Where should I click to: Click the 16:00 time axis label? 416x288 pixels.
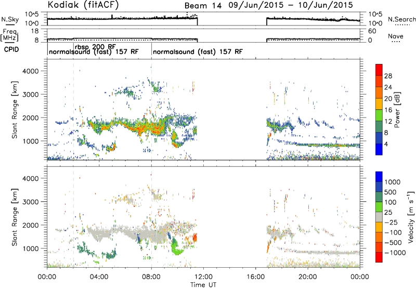pyautogui.click(x=255, y=277)
